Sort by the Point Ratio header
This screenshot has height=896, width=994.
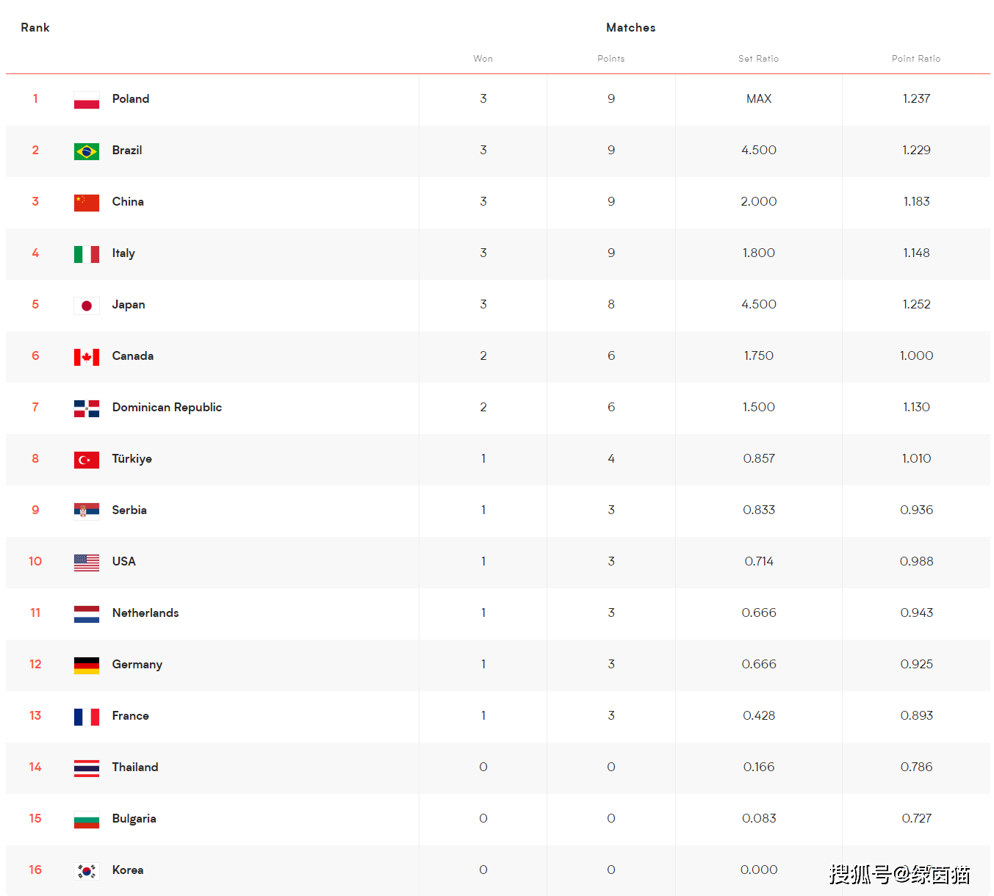click(916, 59)
